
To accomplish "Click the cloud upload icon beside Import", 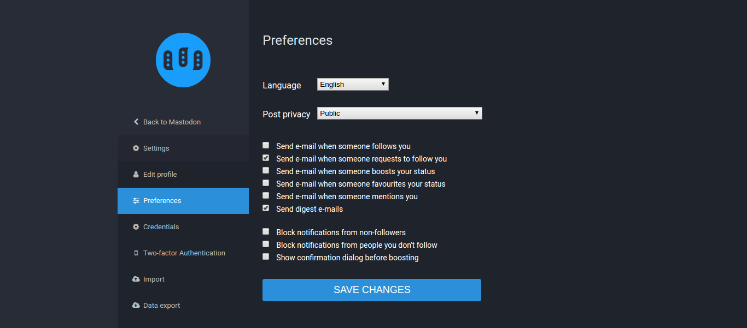I will [x=136, y=279].
